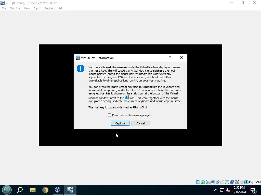Open the Help menu
The height and width of the screenshot is (195, 261).
click(61, 8)
